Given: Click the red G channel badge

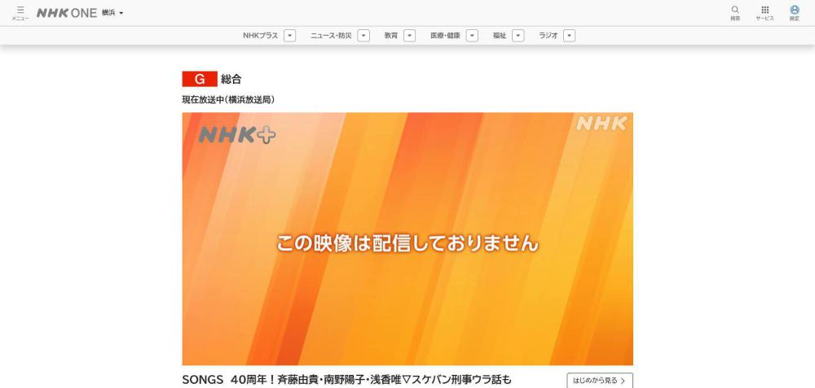Looking at the screenshot, I should [199, 79].
